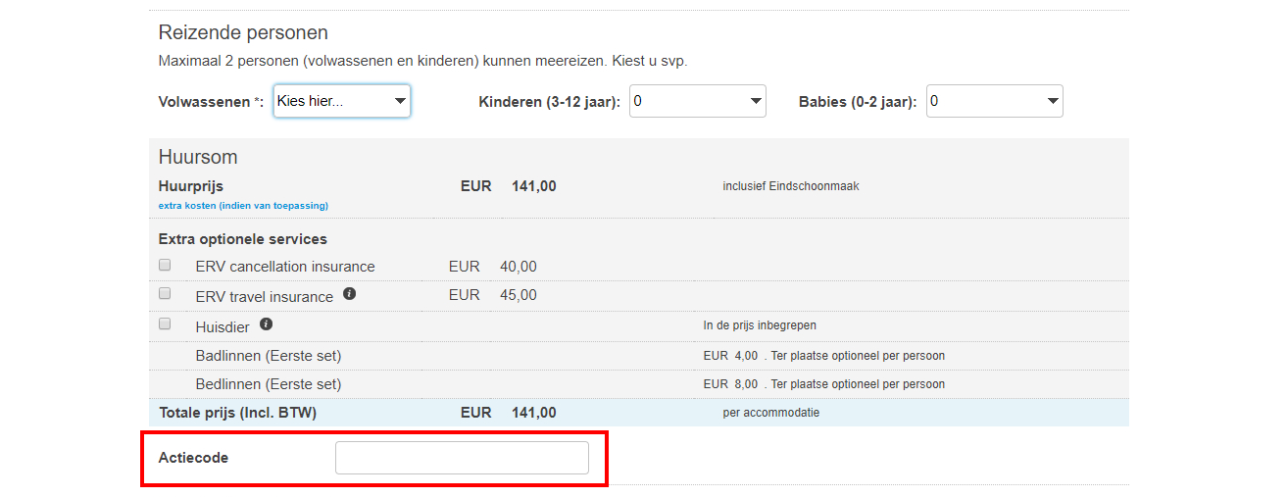The width and height of the screenshot is (1287, 497).
Task: Open the Kinderen (3-12 jaar) dropdown
Action: [697, 101]
